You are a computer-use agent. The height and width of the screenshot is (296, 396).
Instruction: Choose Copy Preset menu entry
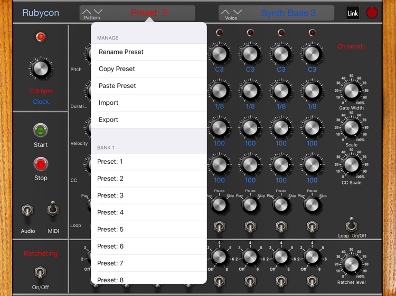pos(149,69)
